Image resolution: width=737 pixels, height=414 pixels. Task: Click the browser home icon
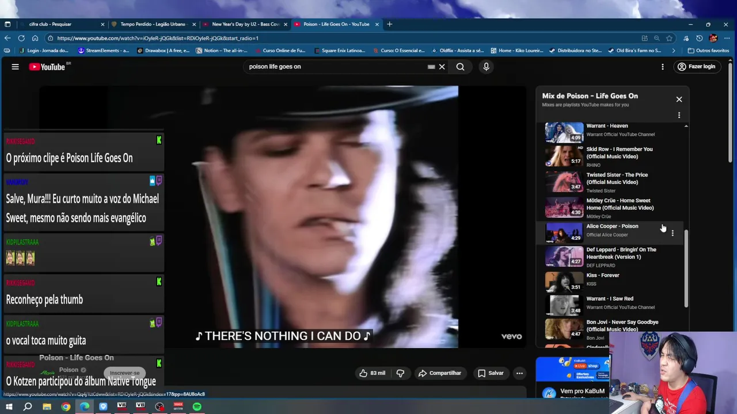click(x=35, y=38)
